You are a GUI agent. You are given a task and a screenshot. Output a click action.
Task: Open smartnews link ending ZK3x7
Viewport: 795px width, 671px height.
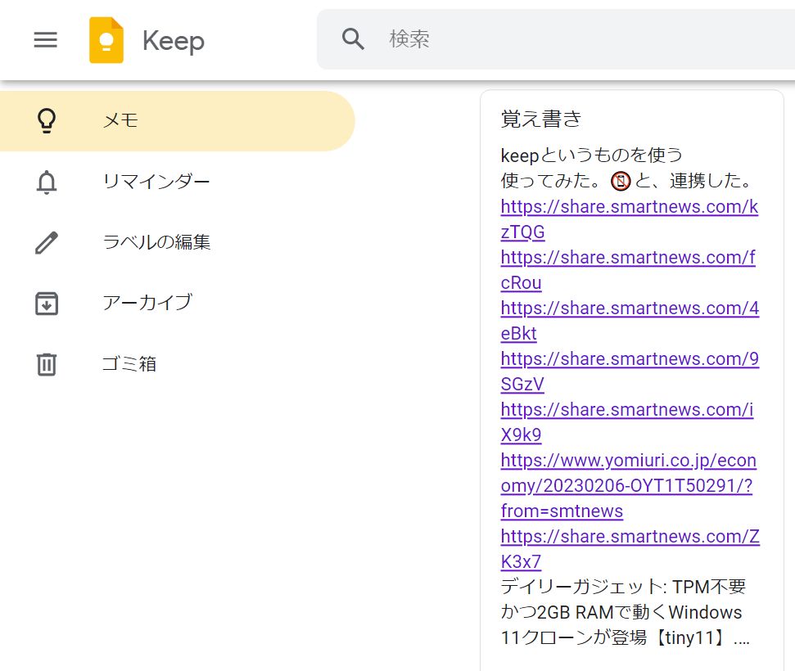pyautogui.click(x=630, y=548)
